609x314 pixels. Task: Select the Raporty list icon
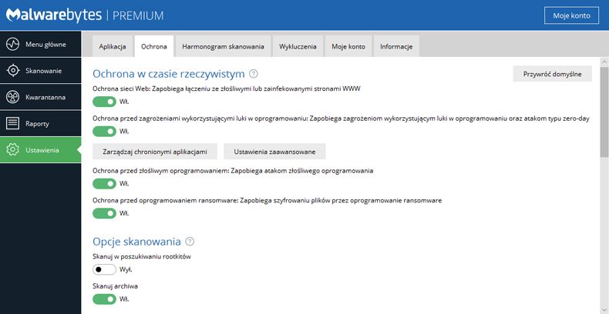point(13,124)
